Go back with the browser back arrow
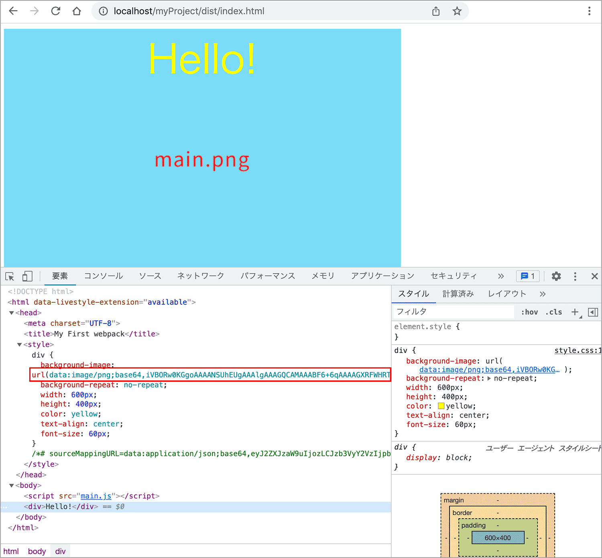The image size is (602, 558). (x=13, y=11)
